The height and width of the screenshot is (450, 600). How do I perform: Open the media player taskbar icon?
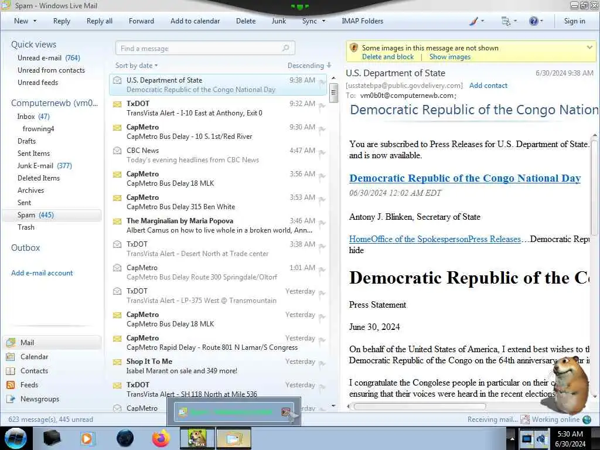click(87, 438)
